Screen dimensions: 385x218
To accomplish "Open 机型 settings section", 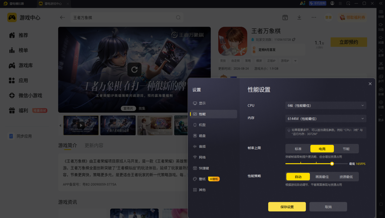I will coord(213,125).
